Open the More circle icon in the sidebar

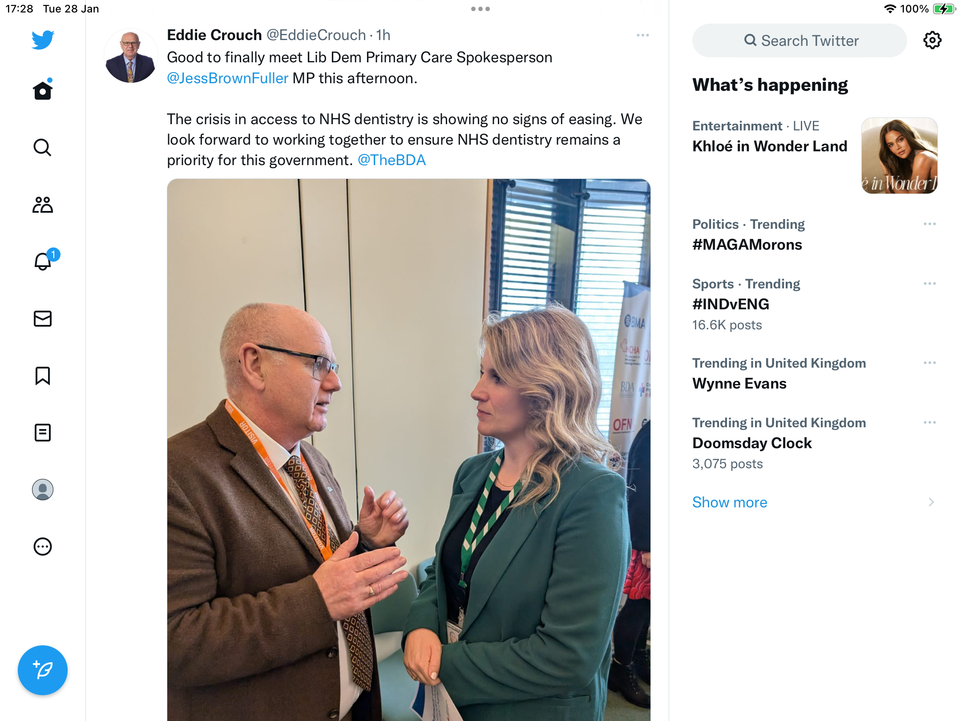click(43, 547)
